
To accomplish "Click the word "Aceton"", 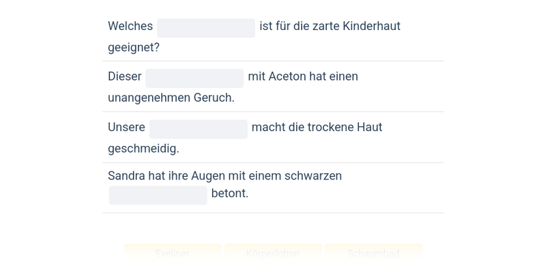I will click(287, 76).
